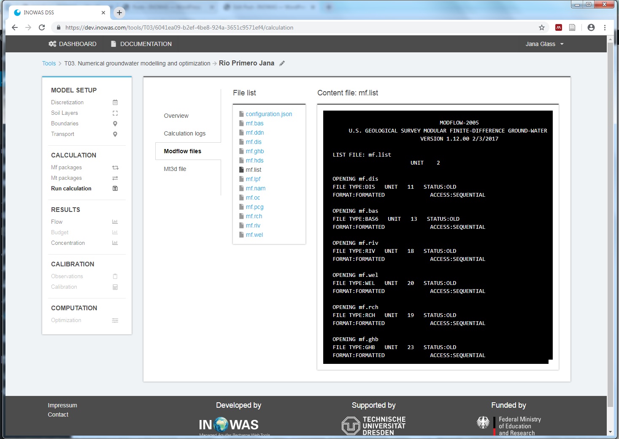Click the Run calculation save icon
The image size is (619, 439).
pos(115,189)
